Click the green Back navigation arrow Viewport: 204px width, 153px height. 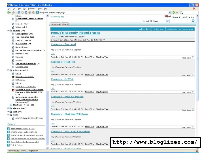pyautogui.click(x=8, y=12)
